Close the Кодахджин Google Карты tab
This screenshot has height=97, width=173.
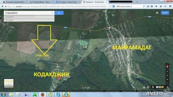point(107,2)
